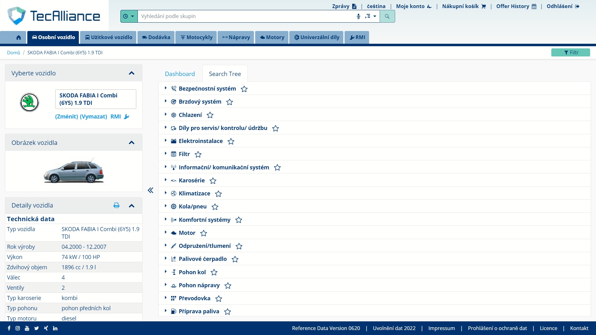The height and width of the screenshot is (335, 596).
Task: Click Odhlášení to log out
Action: 563,6
